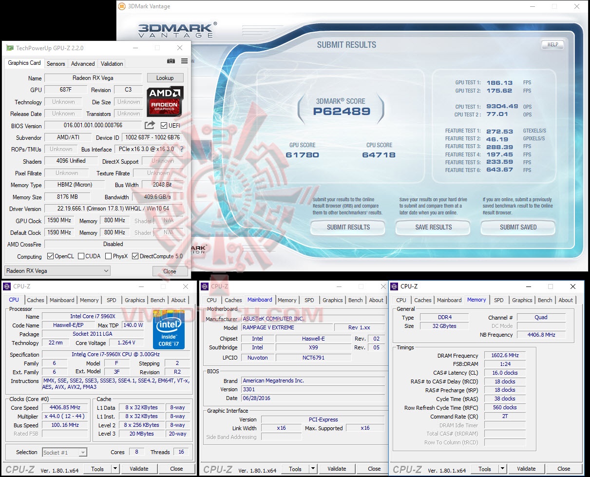The width and height of the screenshot is (590, 477).
Task: Switch to GPU-Z Validation tab
Action: pyautogui.click(x=112, y=64)
